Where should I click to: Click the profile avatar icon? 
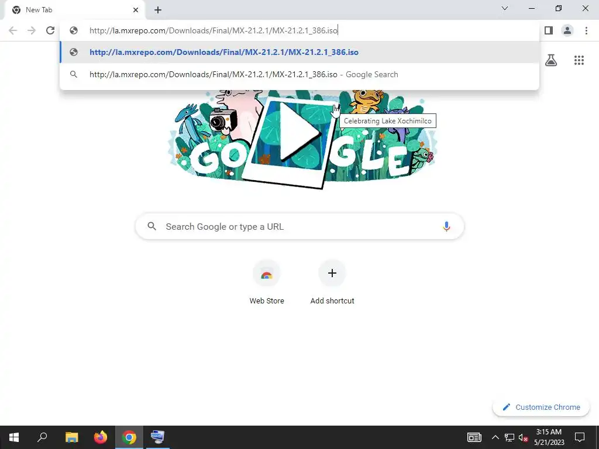click(567, 30)
